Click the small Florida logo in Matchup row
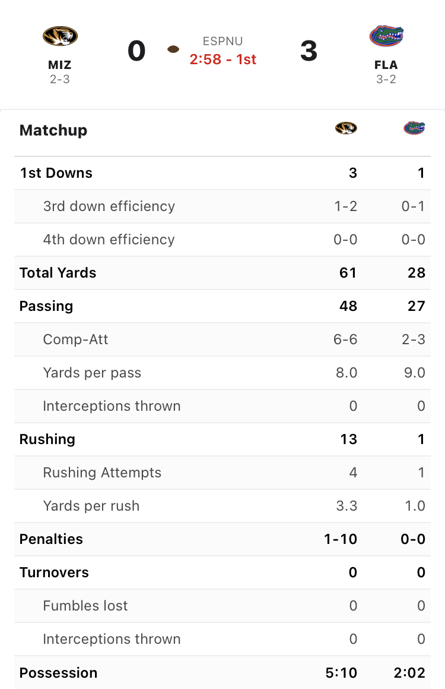This screenshot has height=689, width=445. point(414,128)
